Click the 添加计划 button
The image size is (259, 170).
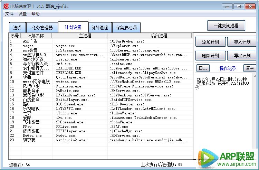pos(210,42)
